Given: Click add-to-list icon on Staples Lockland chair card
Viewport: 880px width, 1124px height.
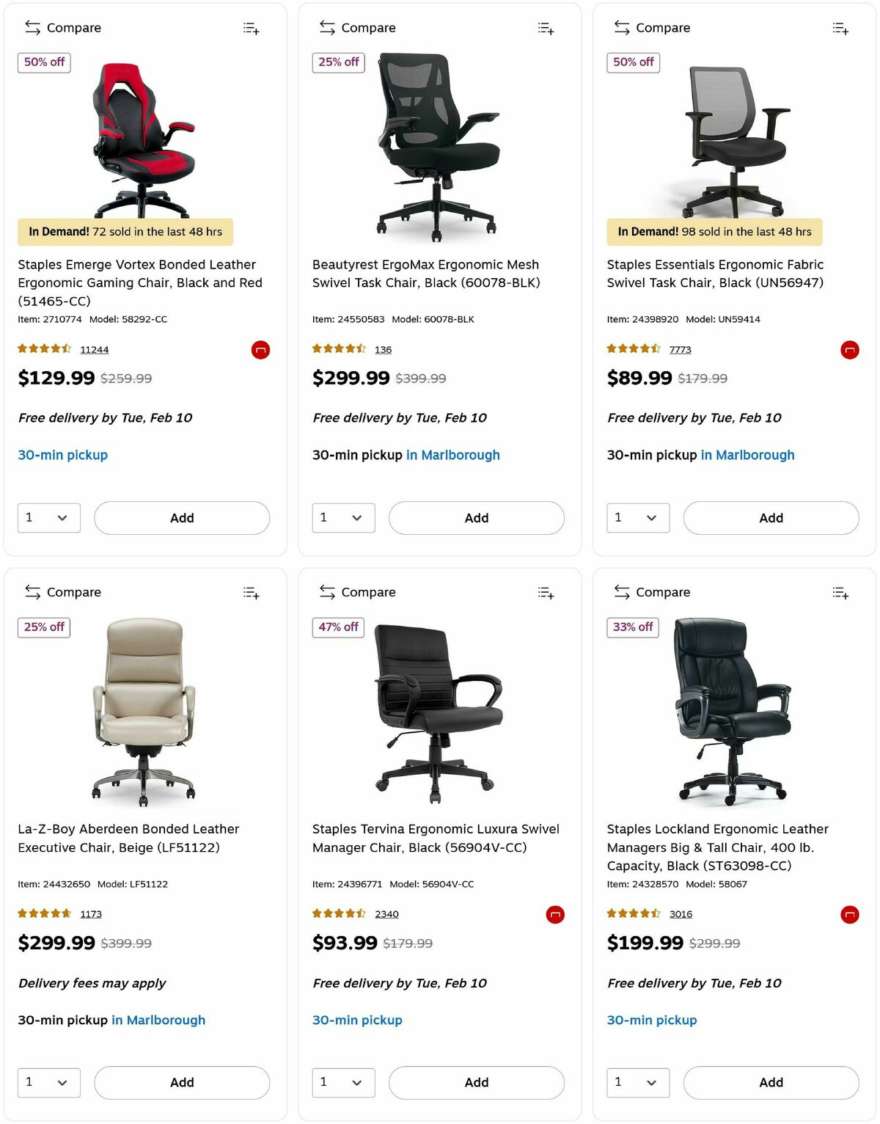Looking at the screenshot, I should 841,593.
